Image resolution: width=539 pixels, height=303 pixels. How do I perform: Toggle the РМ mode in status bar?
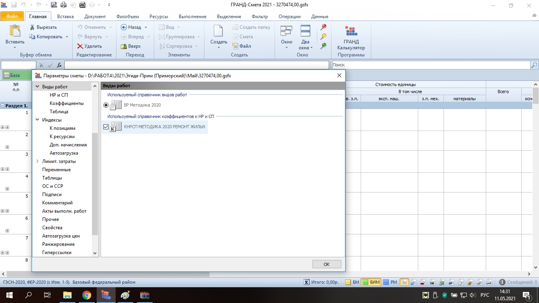[390, 282]
